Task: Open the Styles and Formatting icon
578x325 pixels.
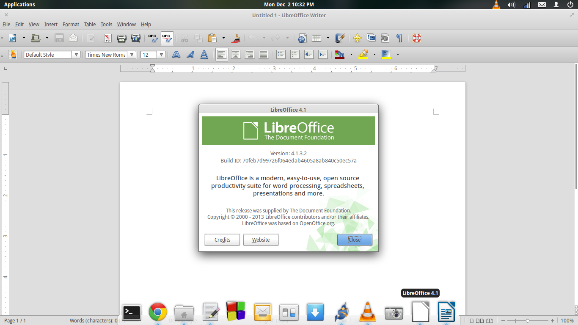Action: (13, 55)
